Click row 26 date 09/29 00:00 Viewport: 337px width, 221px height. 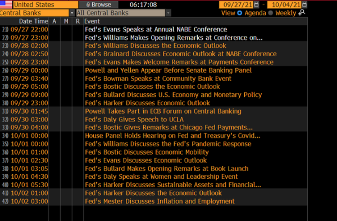(x=29, y=70)
